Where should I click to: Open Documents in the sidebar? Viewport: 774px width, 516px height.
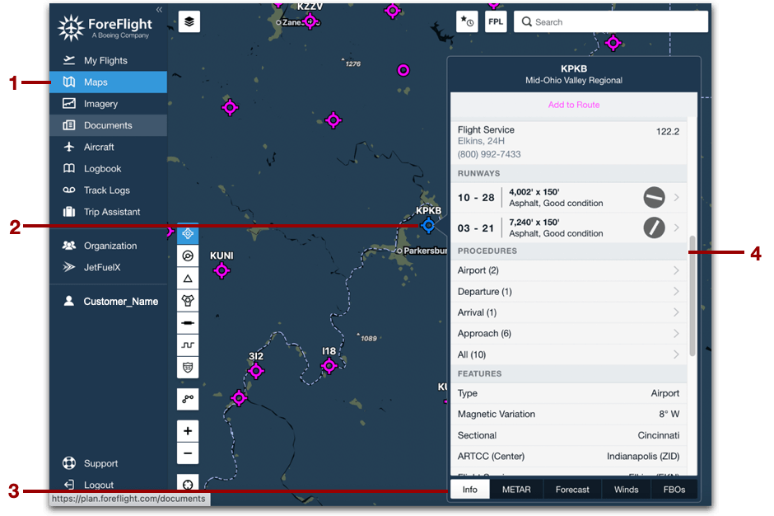pyautogui.click(x=108, y=125)
